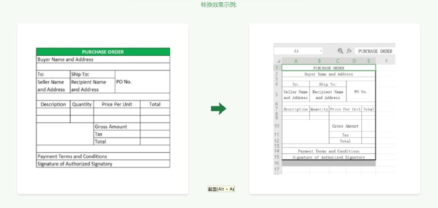Click Gross Amount cell in the Excel sheet

pyautogui.click(x=345, y=126)
